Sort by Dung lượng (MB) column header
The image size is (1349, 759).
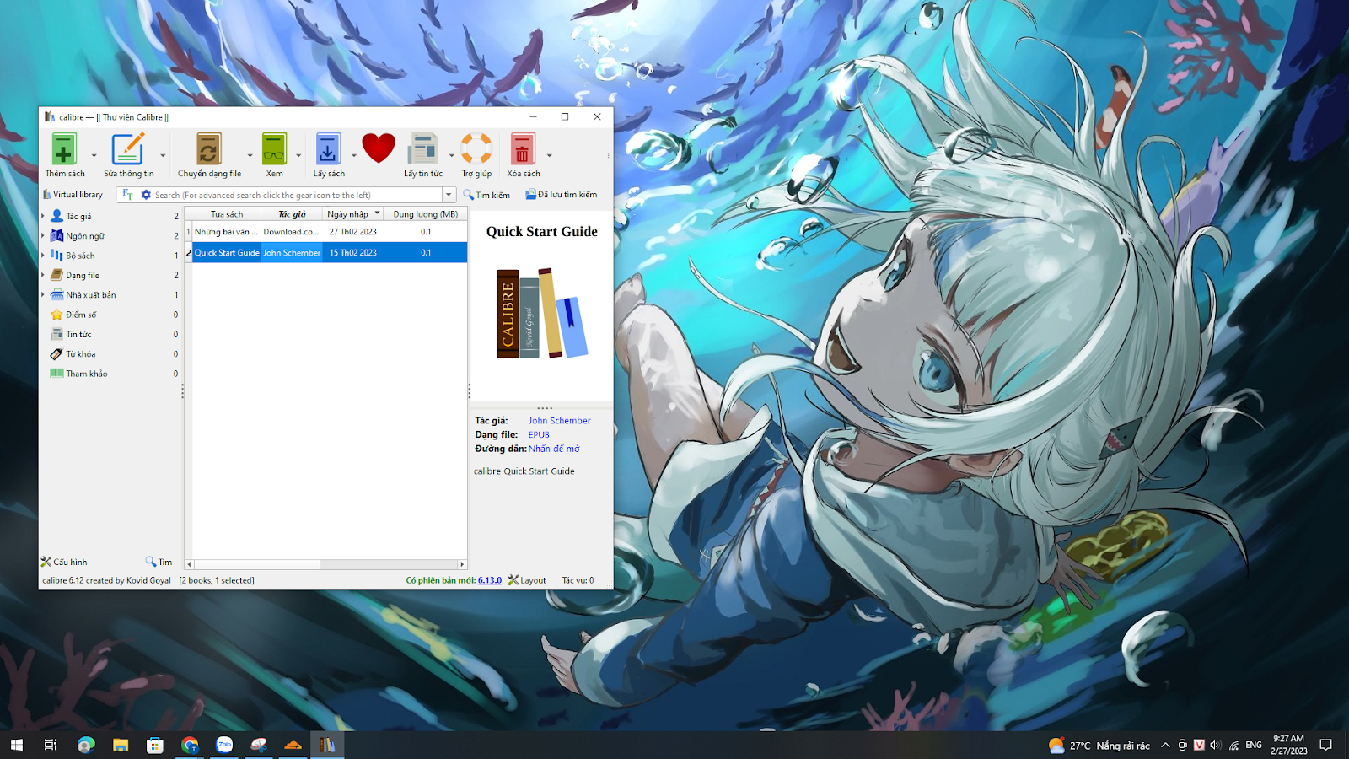click(x=426, y=214)
